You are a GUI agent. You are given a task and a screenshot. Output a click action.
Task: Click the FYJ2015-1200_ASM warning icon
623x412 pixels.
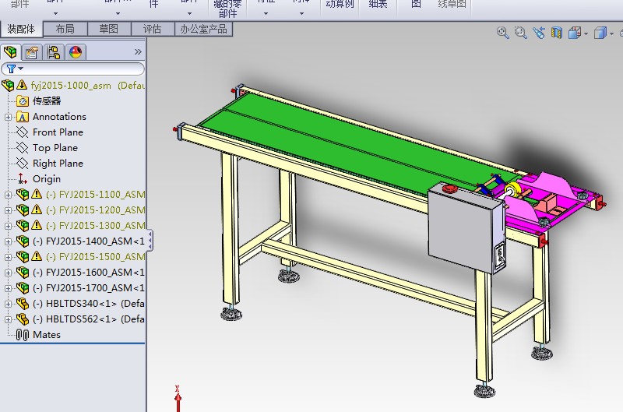pos(37,210)
